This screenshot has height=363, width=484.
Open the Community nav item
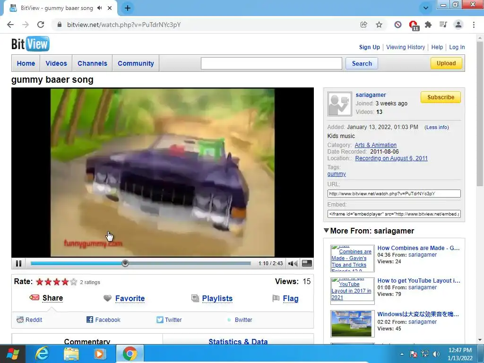(136, 63)
